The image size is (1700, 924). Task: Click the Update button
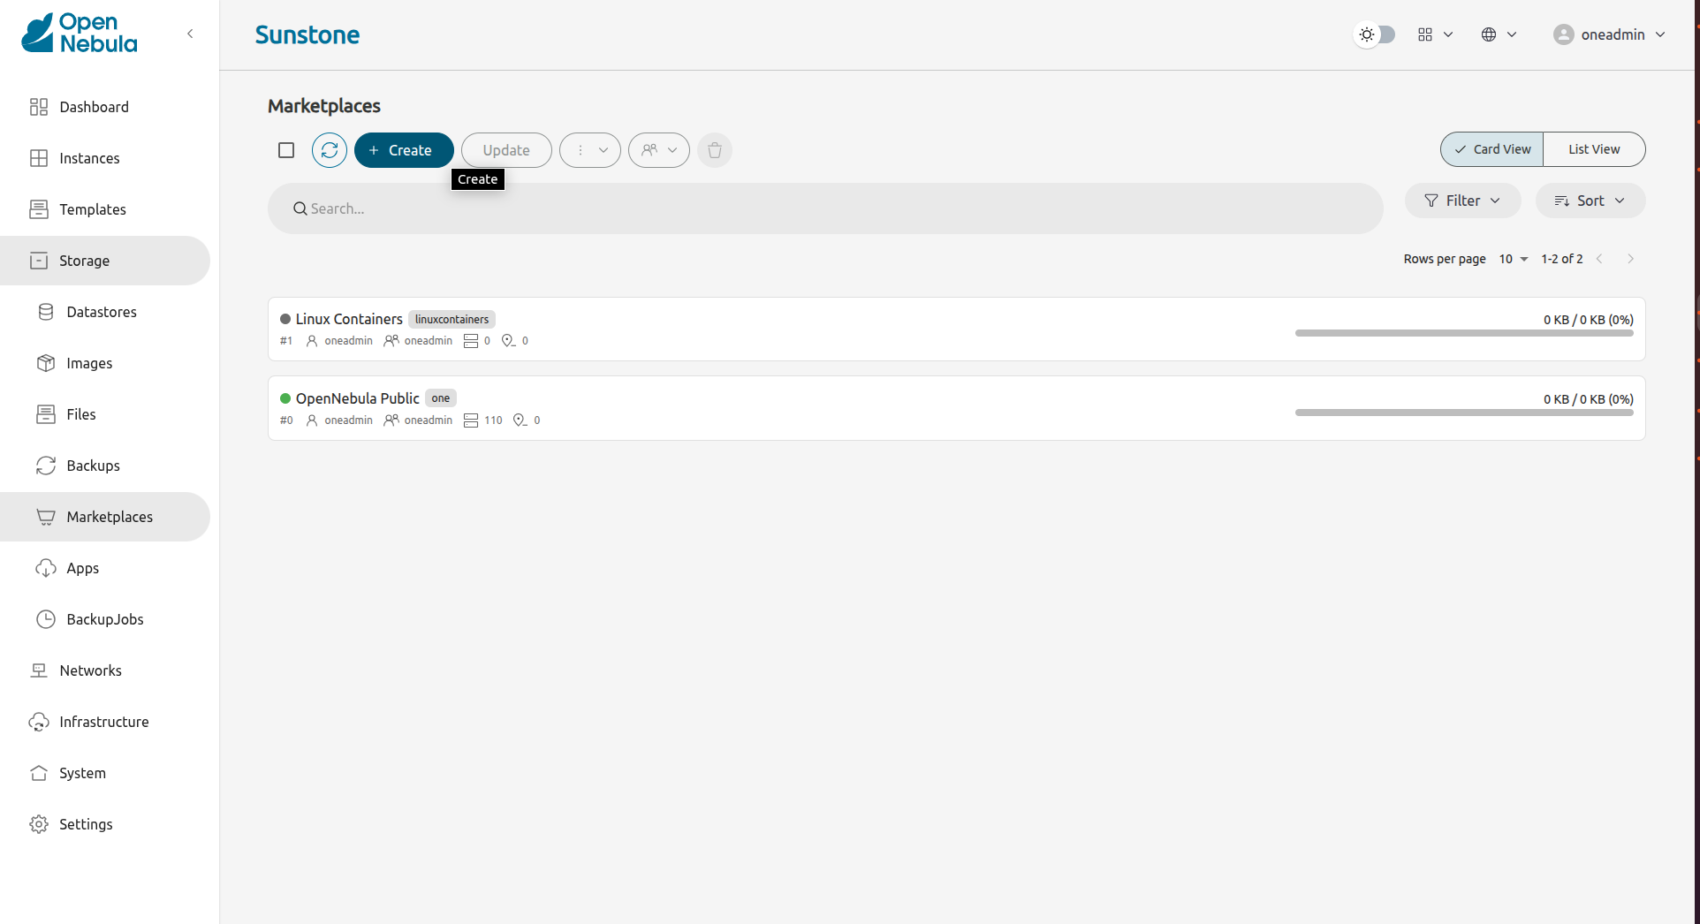click(505, 150)
